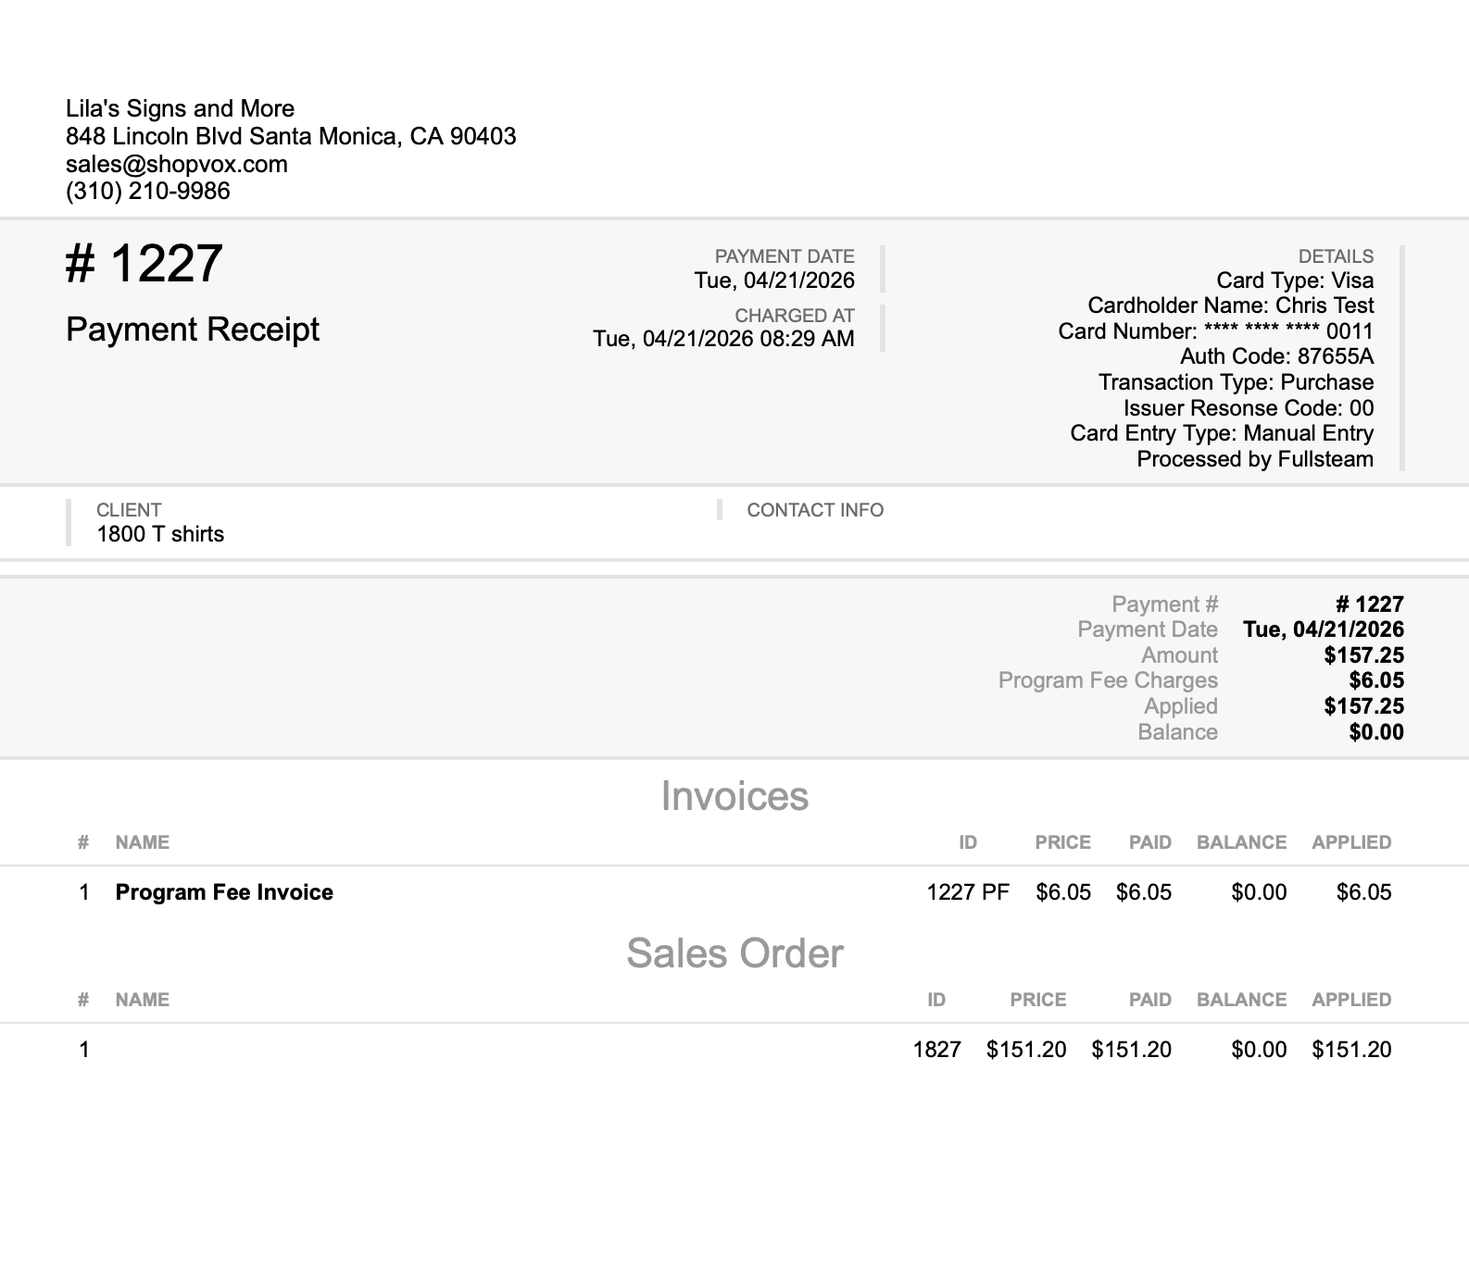The image size is (1469, 1270).
Task: Click the client name 1800 T shirts
Action: pos(160,534)
